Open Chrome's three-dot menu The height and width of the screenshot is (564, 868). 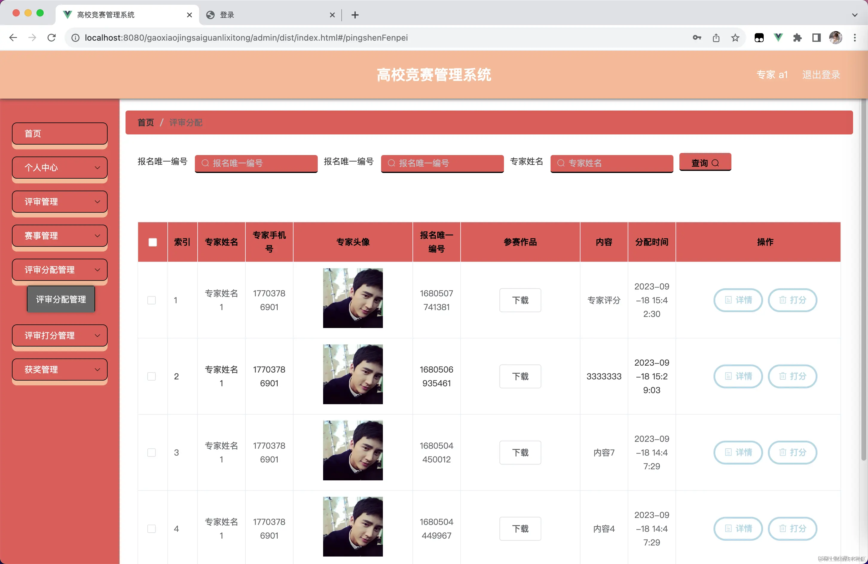point(855,38)
